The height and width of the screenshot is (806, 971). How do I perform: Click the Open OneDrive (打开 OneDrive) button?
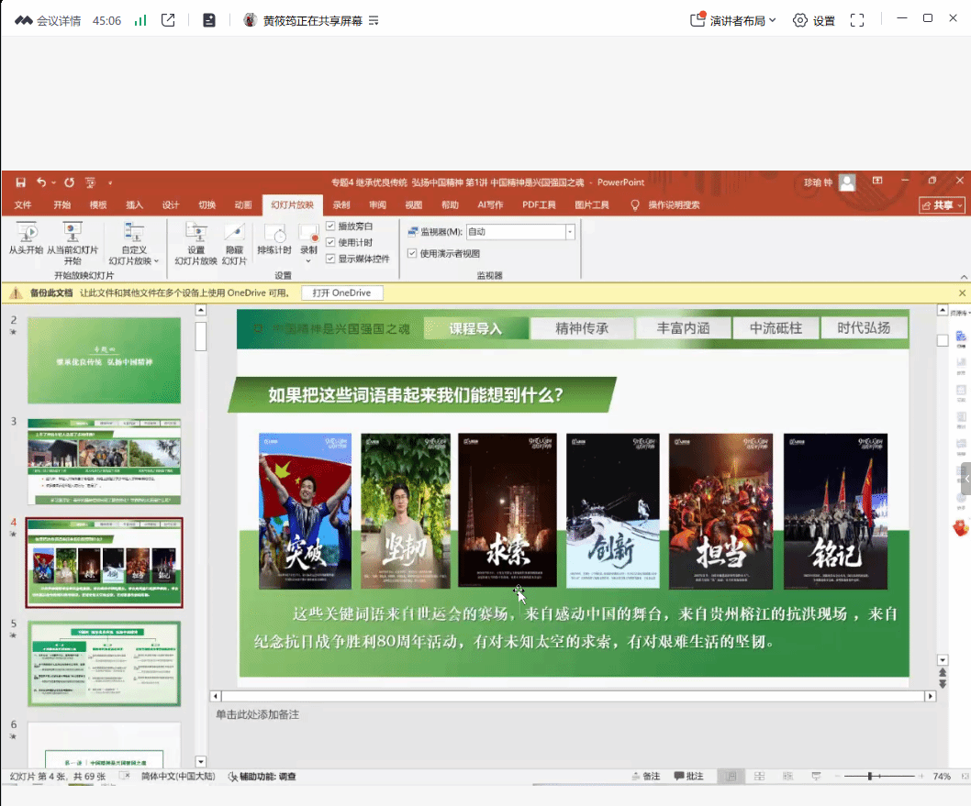point(341,293)
